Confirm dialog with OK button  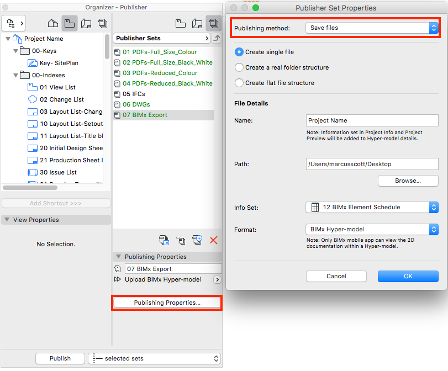pyautogui.click(x=408, y=276)
